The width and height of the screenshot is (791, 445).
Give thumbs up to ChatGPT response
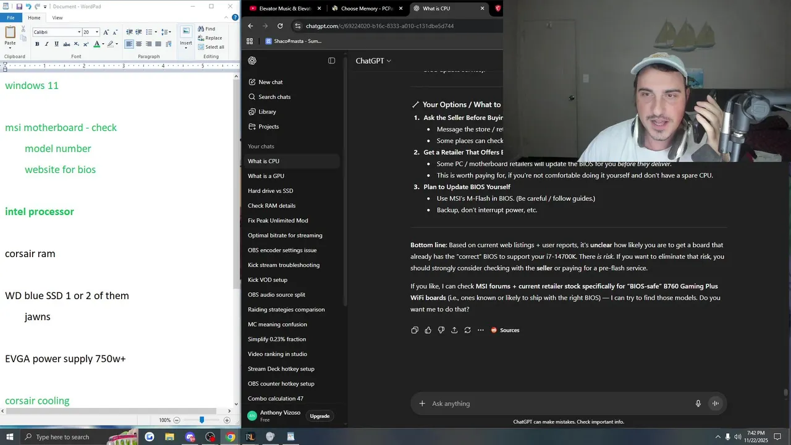pos(428,330)
